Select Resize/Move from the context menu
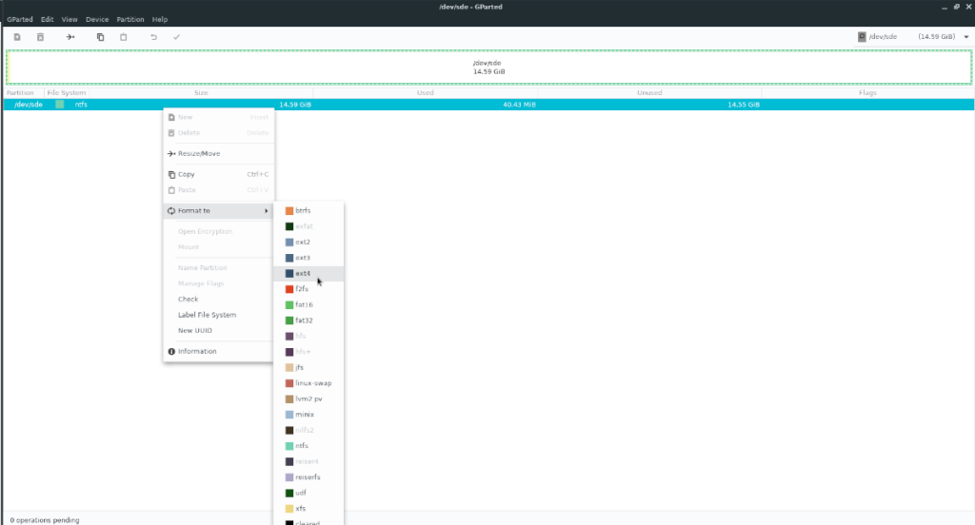Viewport: 975px width, 525px height. click(199, 153)
